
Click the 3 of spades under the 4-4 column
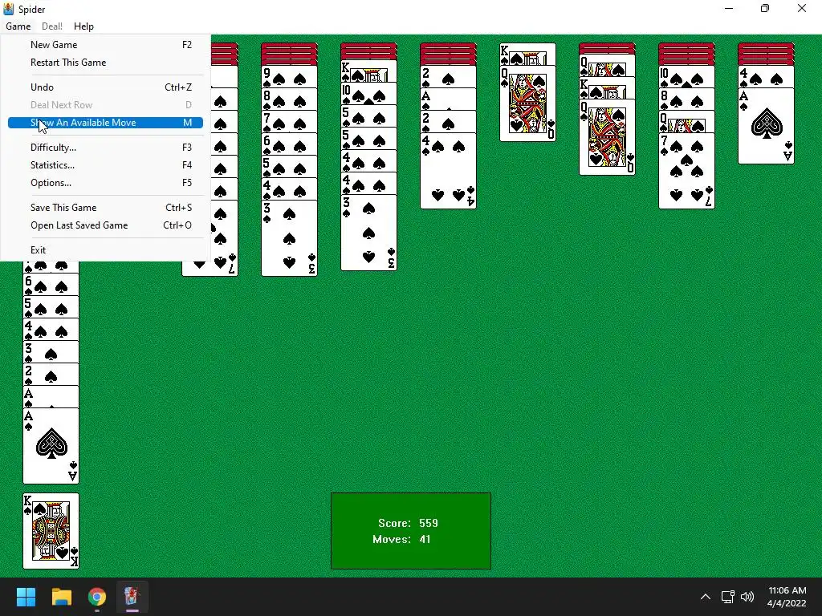(368, 233)
